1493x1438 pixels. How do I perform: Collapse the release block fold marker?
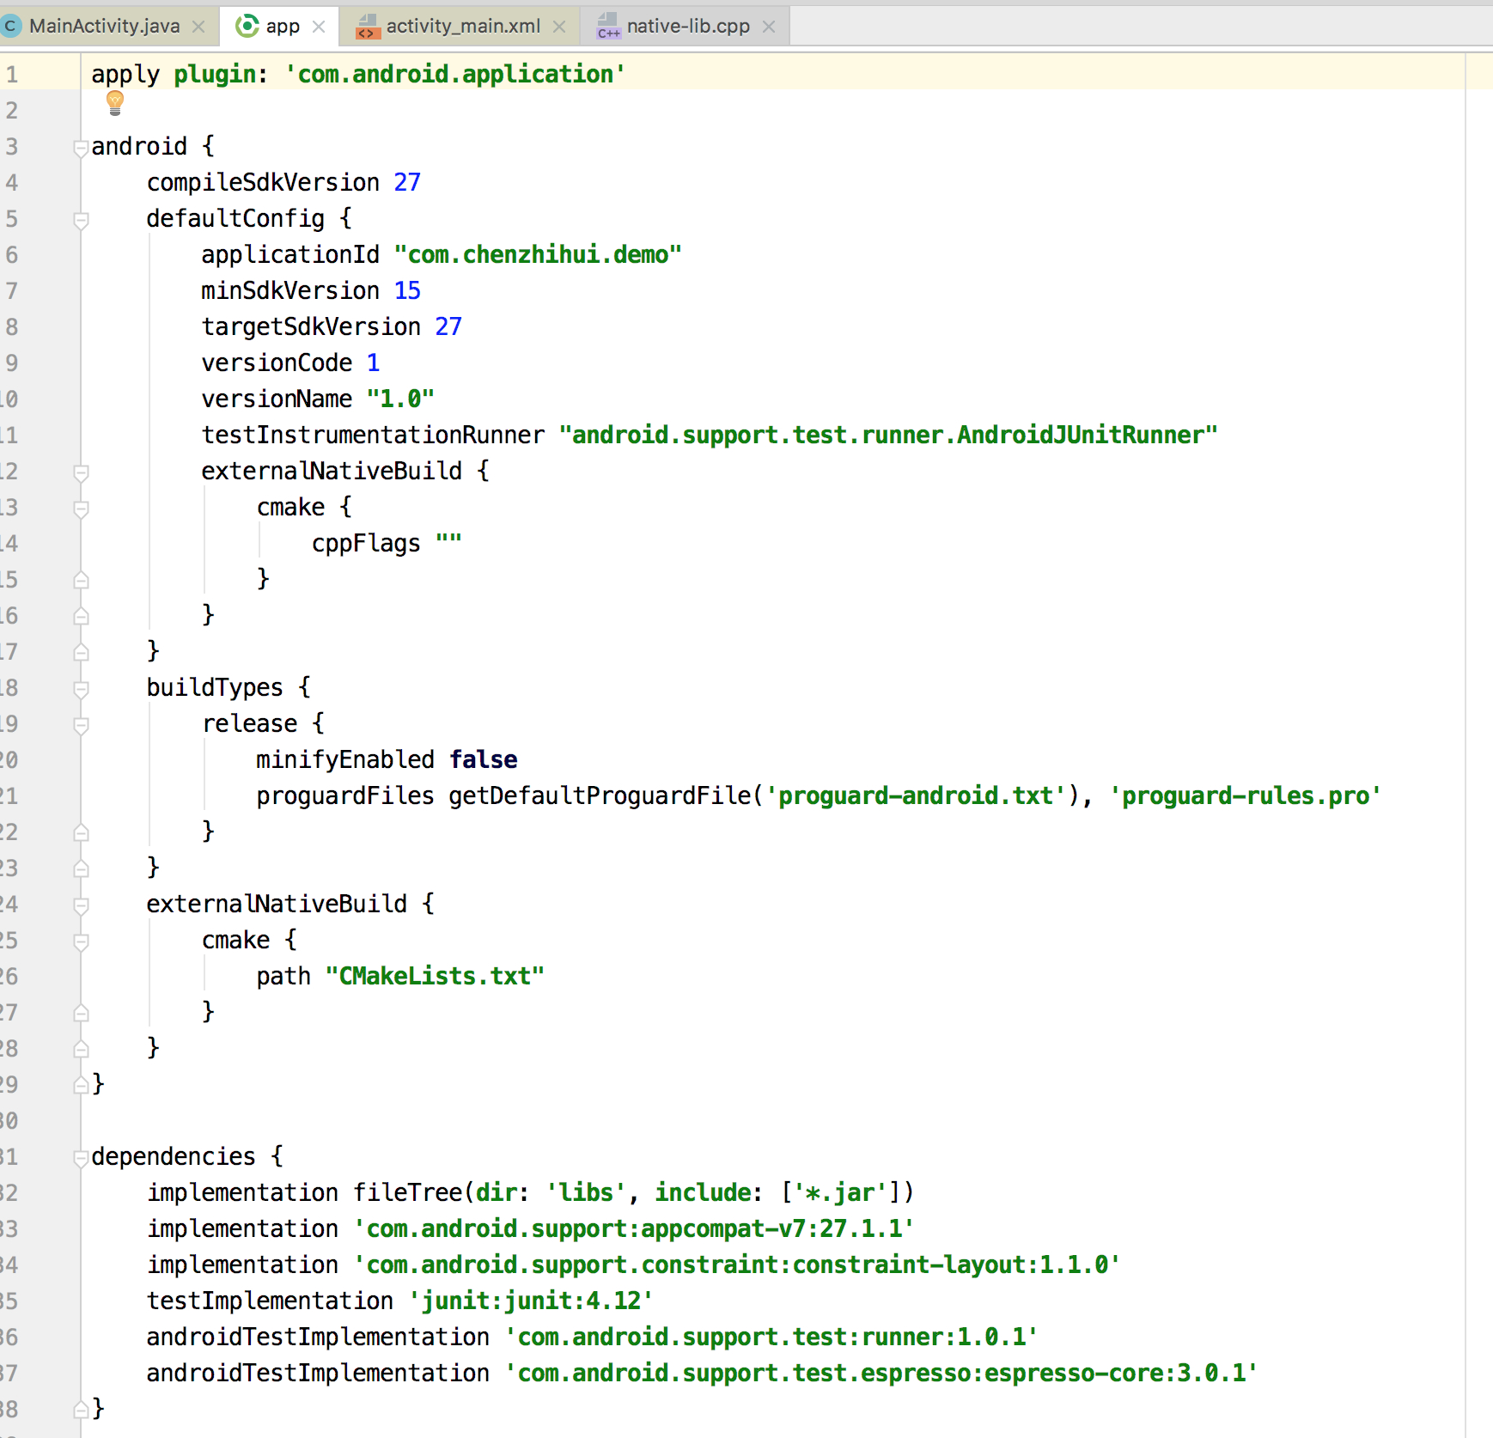click(x=81, y=725)
